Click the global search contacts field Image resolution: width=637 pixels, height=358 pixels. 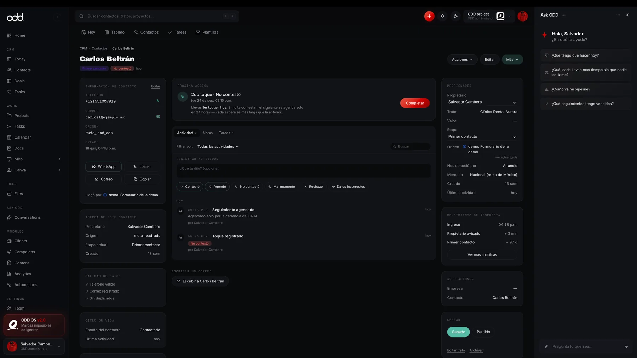pyautogui.click(x=157, y=16)
